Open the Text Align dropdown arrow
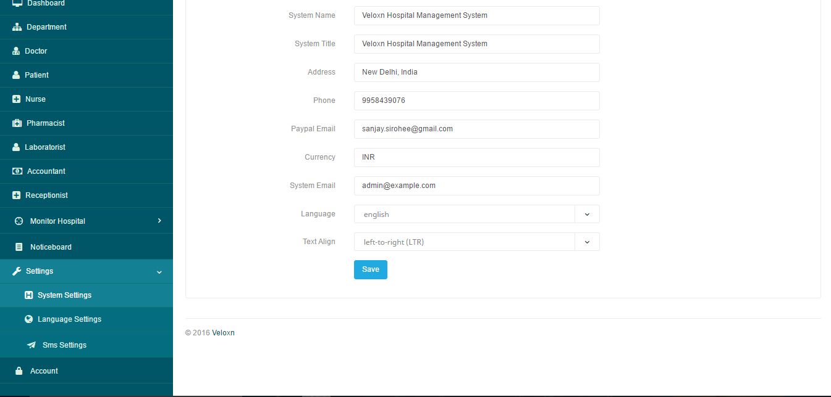Viewport: 831px width, 397px height. click(x=587, y=242)
